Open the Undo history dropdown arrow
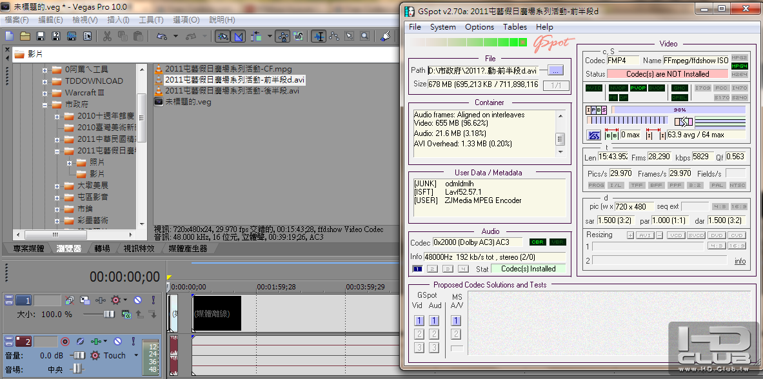The height and width of the screenshot is (379, 763). 175,36
